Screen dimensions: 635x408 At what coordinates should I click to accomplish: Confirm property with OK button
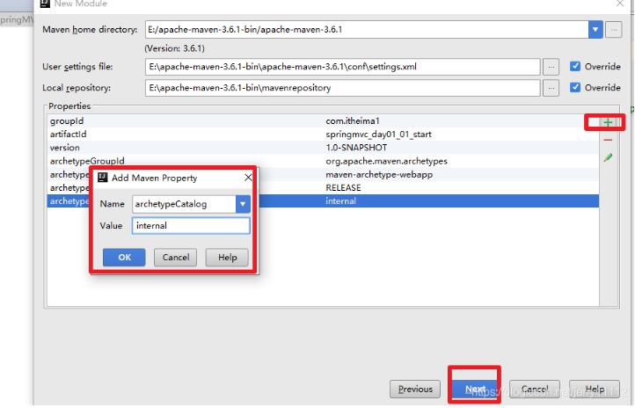click(124, 258)
